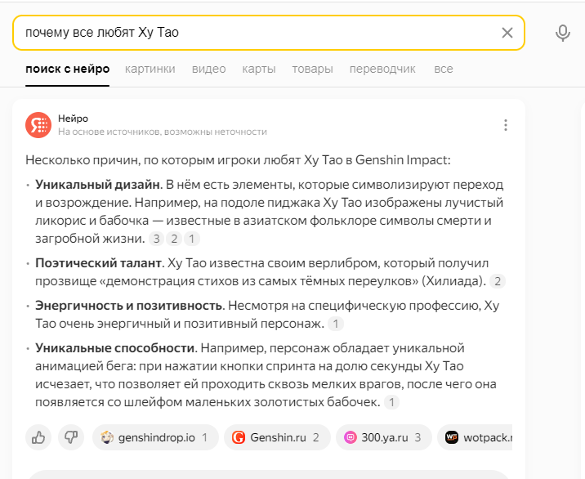
Task: Switch to the картинки tab
Action: point(150,69)
